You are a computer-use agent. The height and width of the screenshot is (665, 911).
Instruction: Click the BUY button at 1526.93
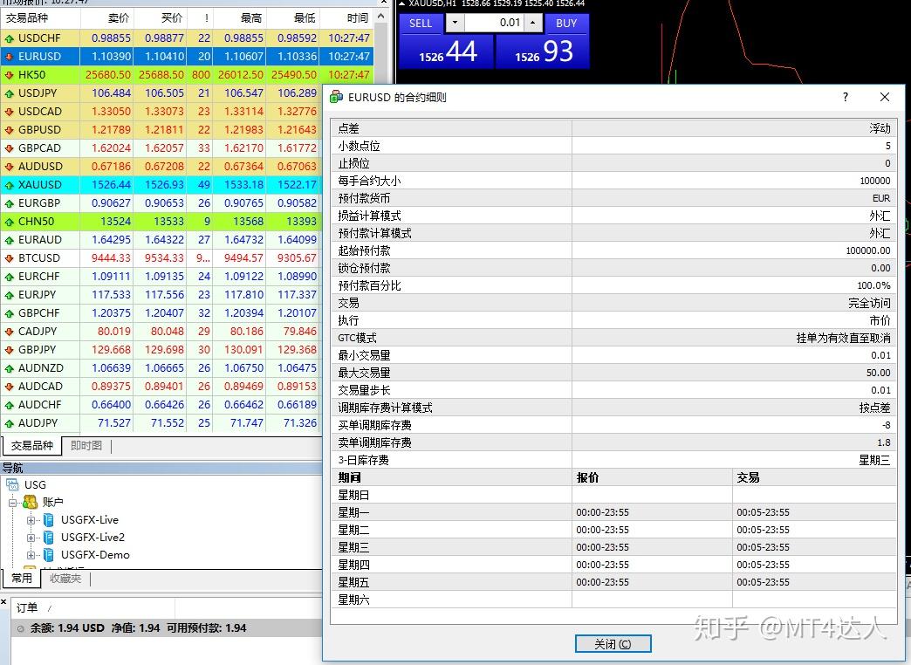click(x=543, y=51)
